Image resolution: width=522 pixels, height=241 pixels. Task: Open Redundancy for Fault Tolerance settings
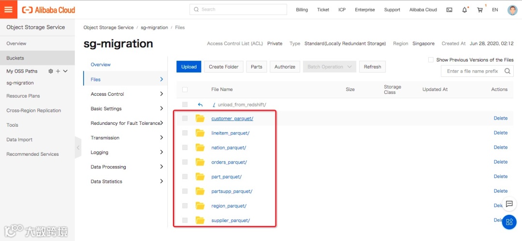[125, 123]
